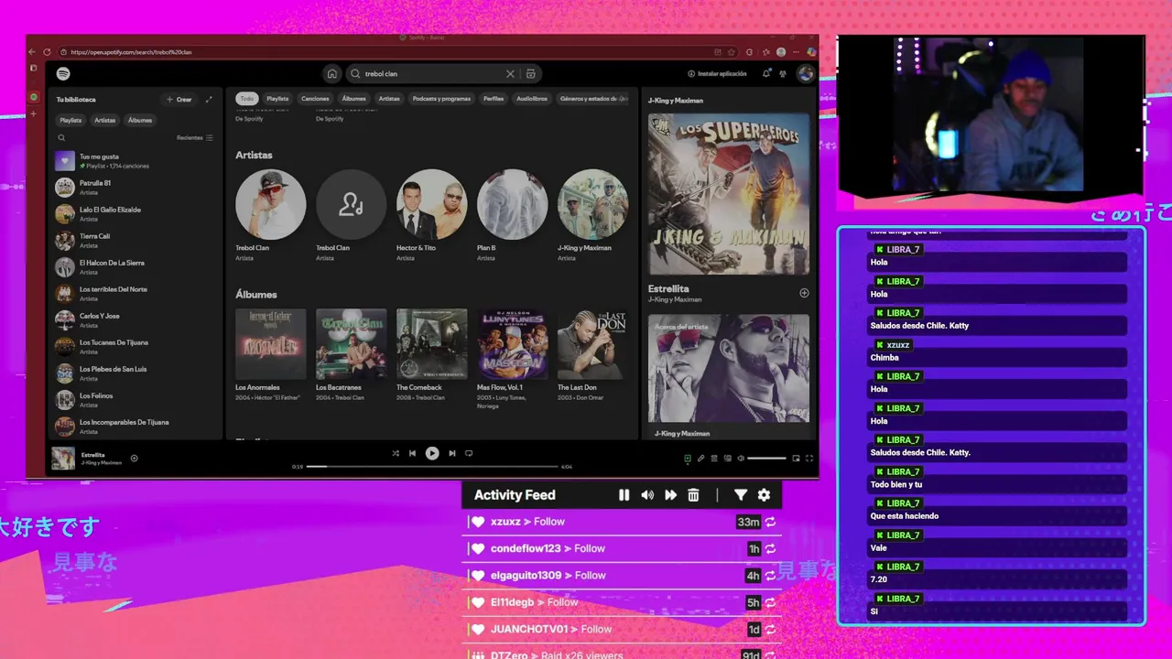
Task: Search within Tu biblioteca
Action: coord(61,138)
